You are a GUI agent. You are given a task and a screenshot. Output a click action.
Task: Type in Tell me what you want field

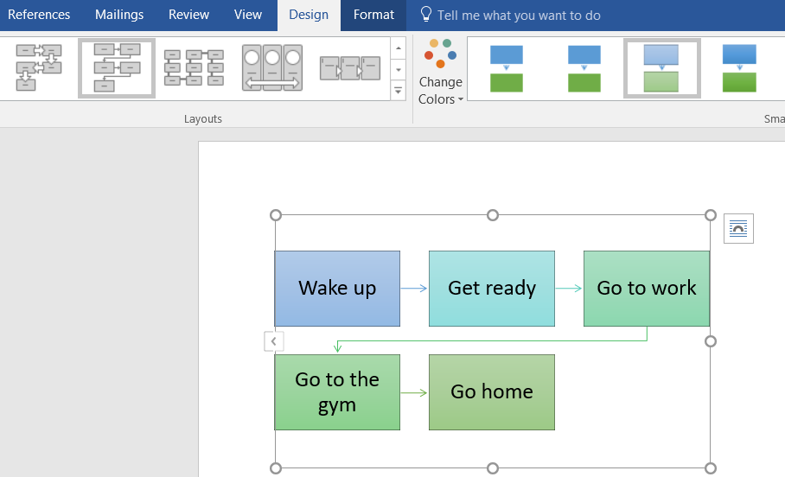click(x=519, y=16)
